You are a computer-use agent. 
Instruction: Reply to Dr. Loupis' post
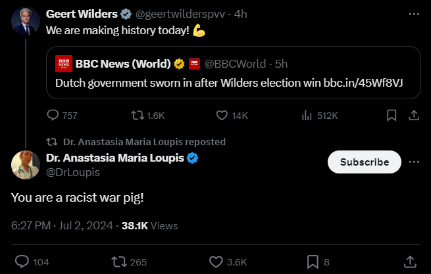pyautogui.click(x=22, y=262)
